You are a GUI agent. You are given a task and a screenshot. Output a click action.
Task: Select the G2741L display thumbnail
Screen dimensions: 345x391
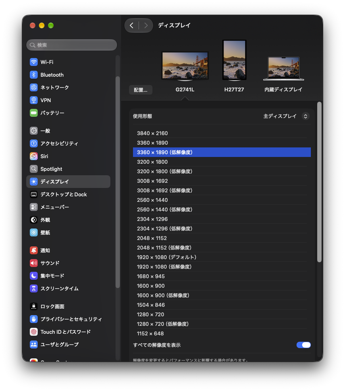pyautogui.click(x=185, y=66)
